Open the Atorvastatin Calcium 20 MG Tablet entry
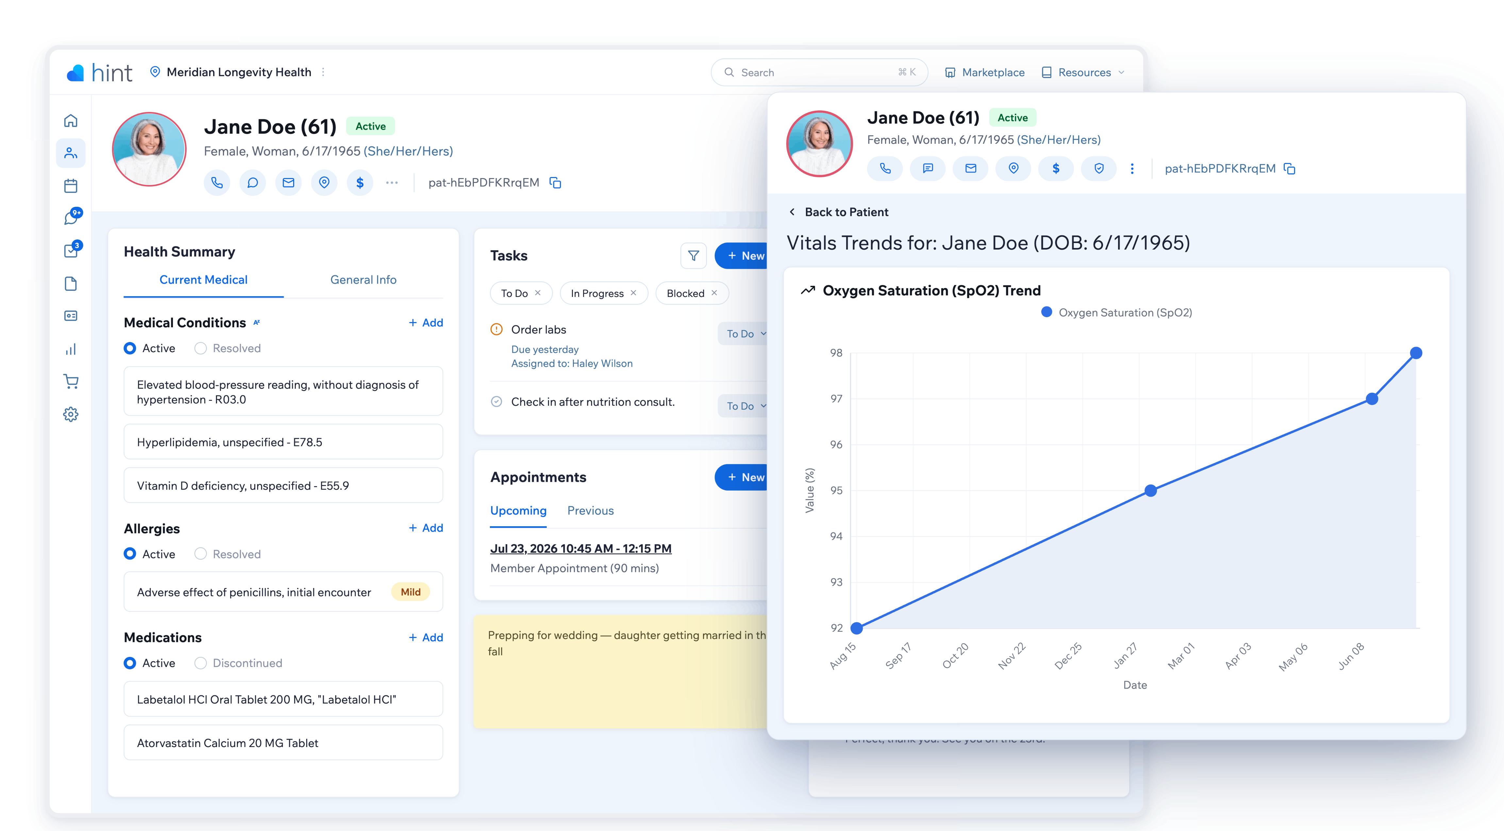The width and height of the screenshot is (1504, 831). coord(283,743)
